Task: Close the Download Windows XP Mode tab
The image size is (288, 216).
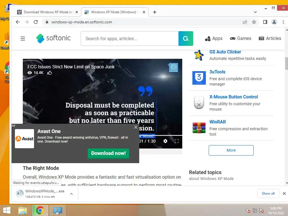Action: click(77, 12)
